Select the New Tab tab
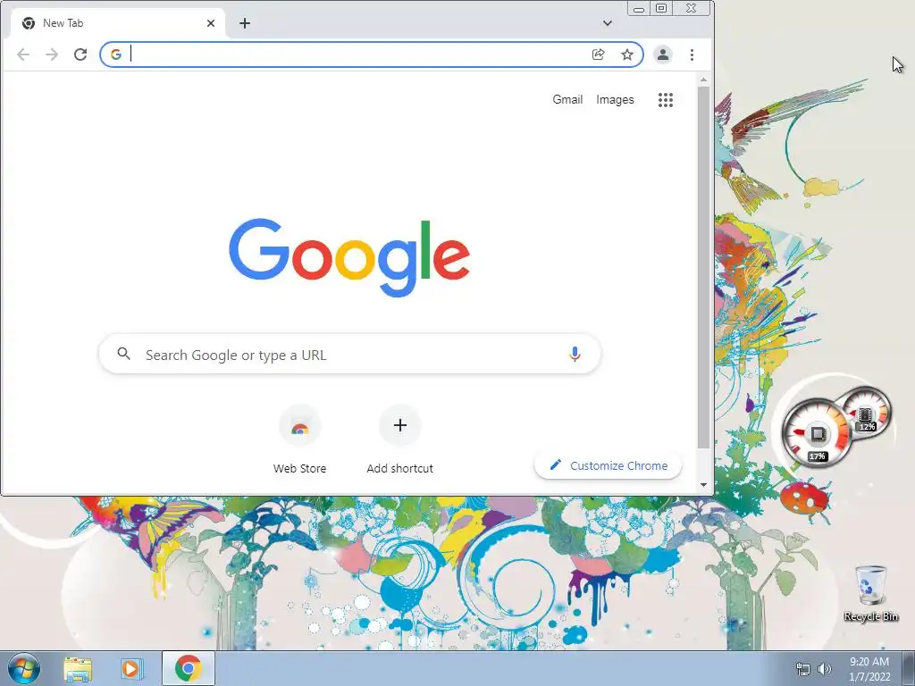Screen dimensions: 915x686 (x=117, y=23)
